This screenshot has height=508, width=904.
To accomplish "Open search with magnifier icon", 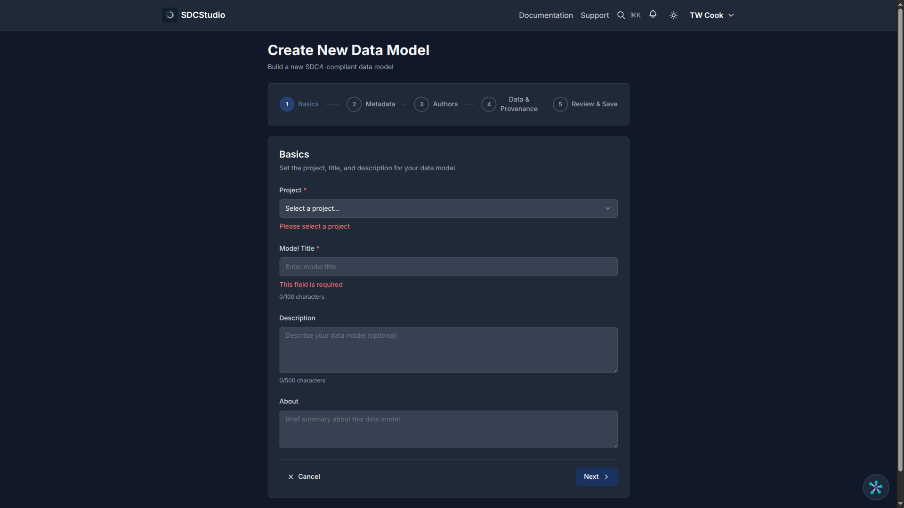I will tap(621, 15).
